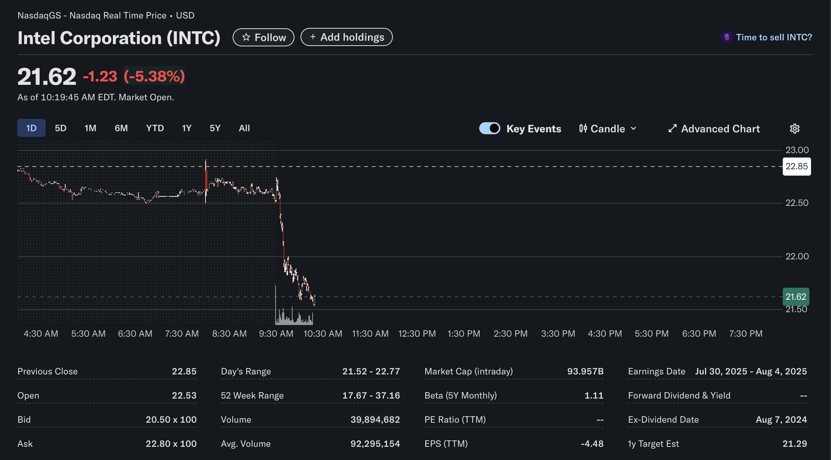Choose the 6M time range

121,128
